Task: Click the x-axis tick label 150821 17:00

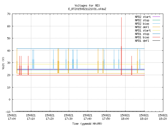Action: point(12,117)
